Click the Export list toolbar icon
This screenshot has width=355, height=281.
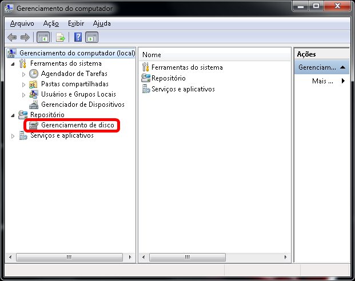[60, 37]
